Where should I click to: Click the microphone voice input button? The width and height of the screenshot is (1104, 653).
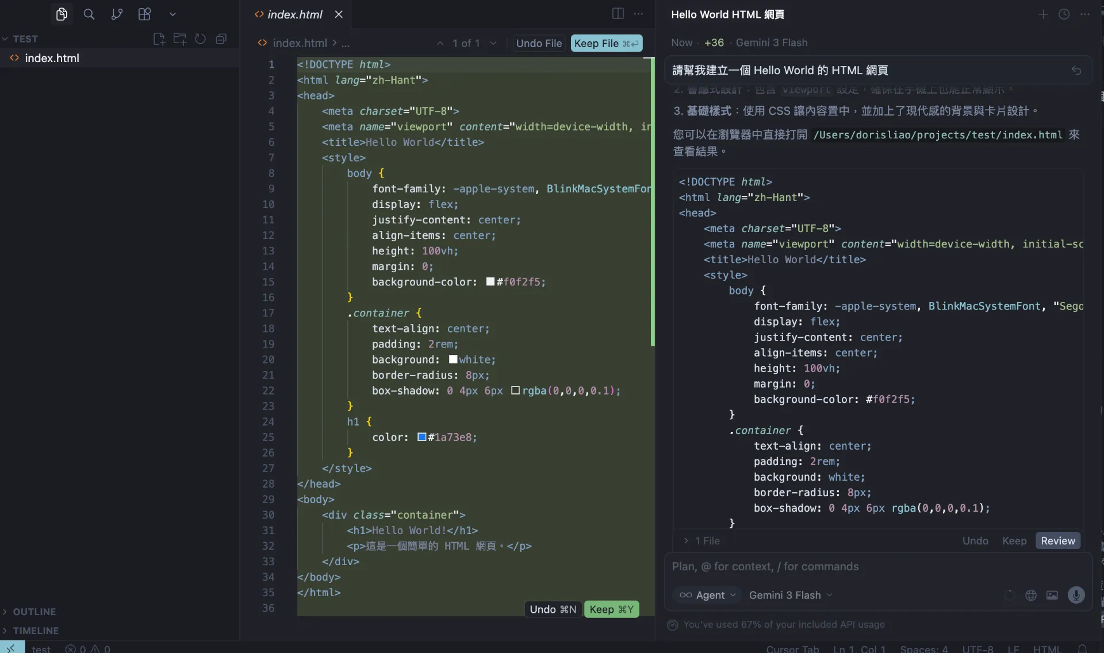click(1076, 595)
